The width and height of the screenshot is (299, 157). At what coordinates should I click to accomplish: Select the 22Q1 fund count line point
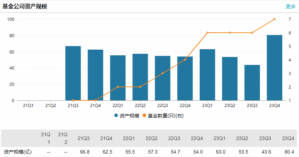tap(118, 87)
